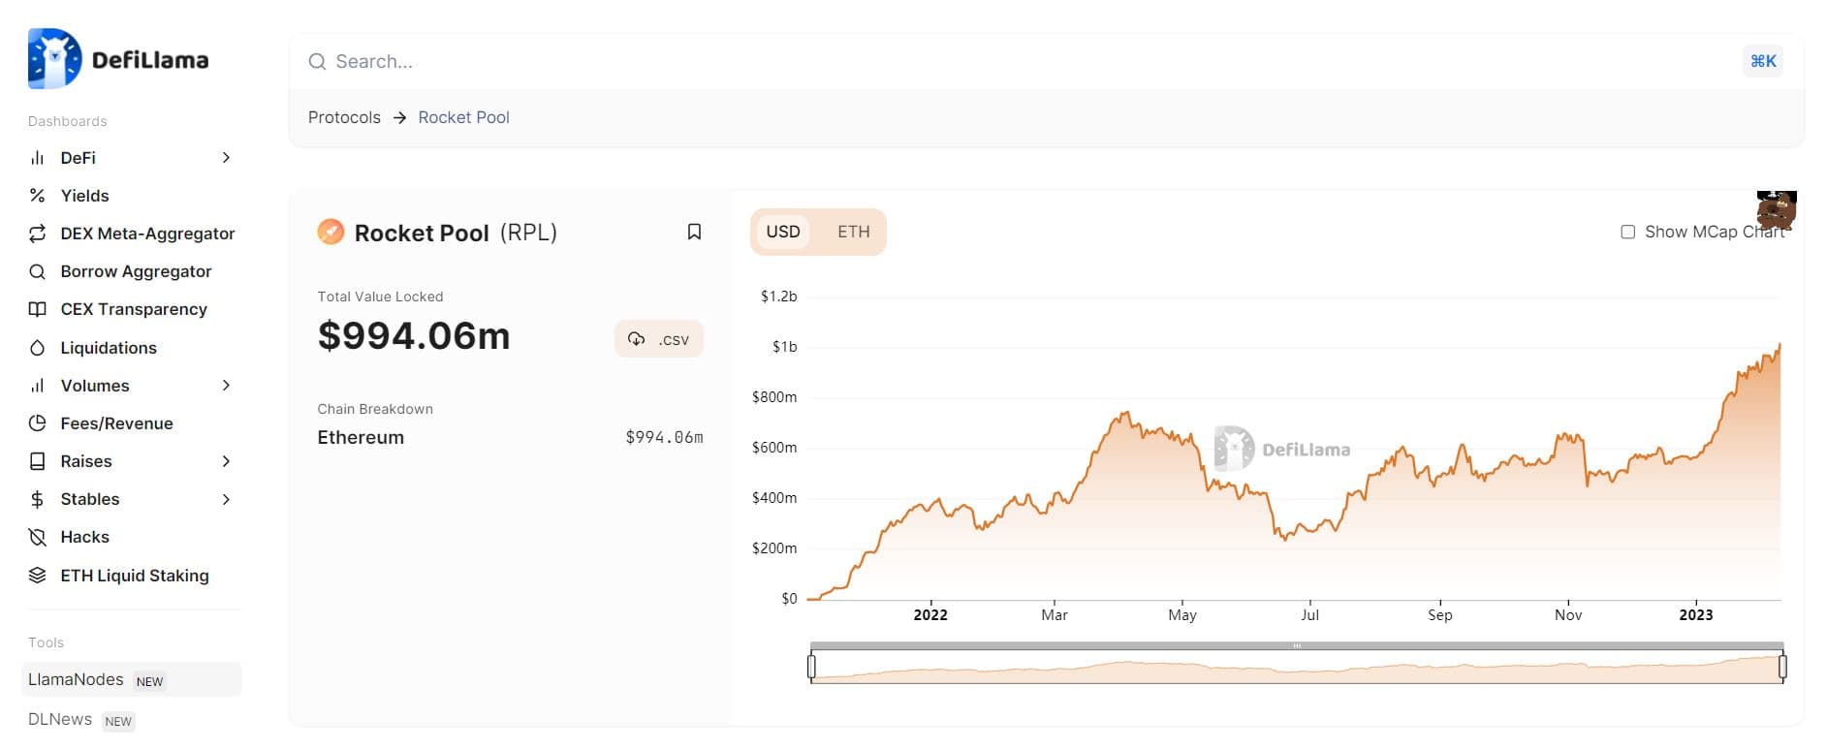The height and width of the screenshot is (750, 1827).
Task: Click the ETH Liquid Staking layers icon
Action: (37, 576)
